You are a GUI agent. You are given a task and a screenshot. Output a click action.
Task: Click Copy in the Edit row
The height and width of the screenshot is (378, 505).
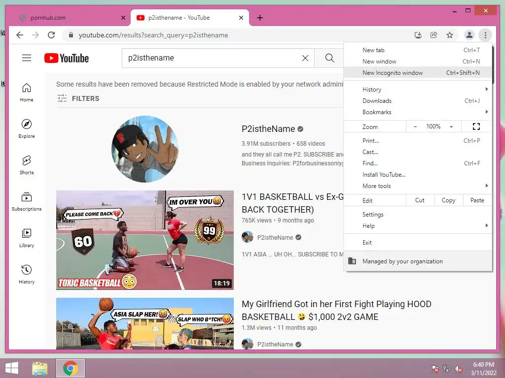(x=449, y=200)
